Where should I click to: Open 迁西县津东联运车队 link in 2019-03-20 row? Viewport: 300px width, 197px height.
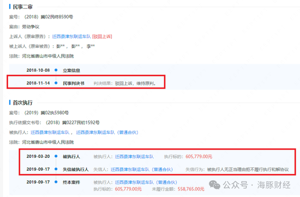pos(134,157)
